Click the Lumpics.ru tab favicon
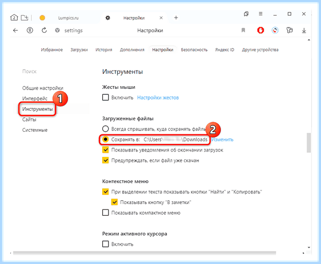 coord(42,18)
